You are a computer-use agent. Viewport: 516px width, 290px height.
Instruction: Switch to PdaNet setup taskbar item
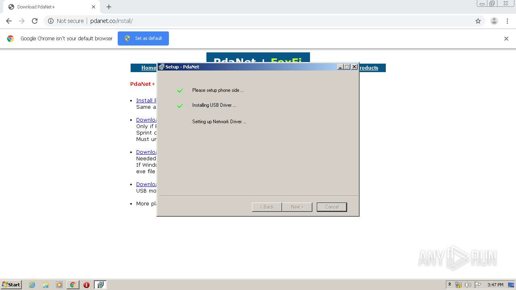tap(100, 285)
